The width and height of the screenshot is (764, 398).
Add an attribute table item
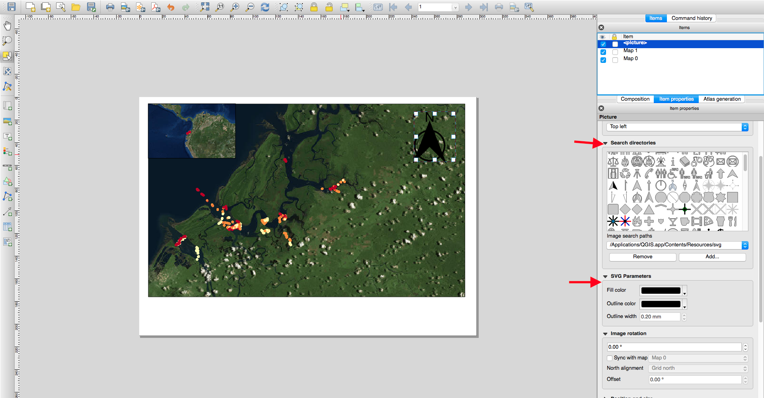(7, 227)
